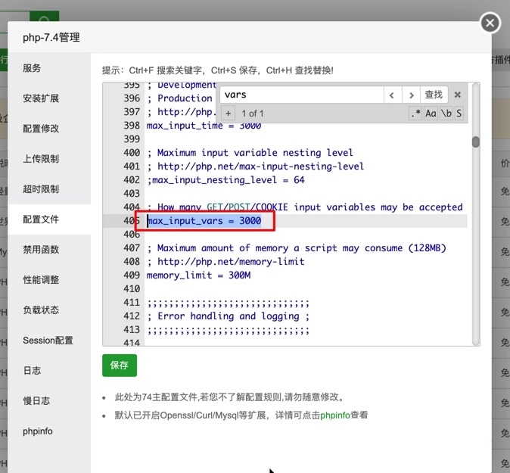The height and width of the screenshot is (473, 510).
Task: Toggle case-sensitive search (Aa)
Action: 431,114
